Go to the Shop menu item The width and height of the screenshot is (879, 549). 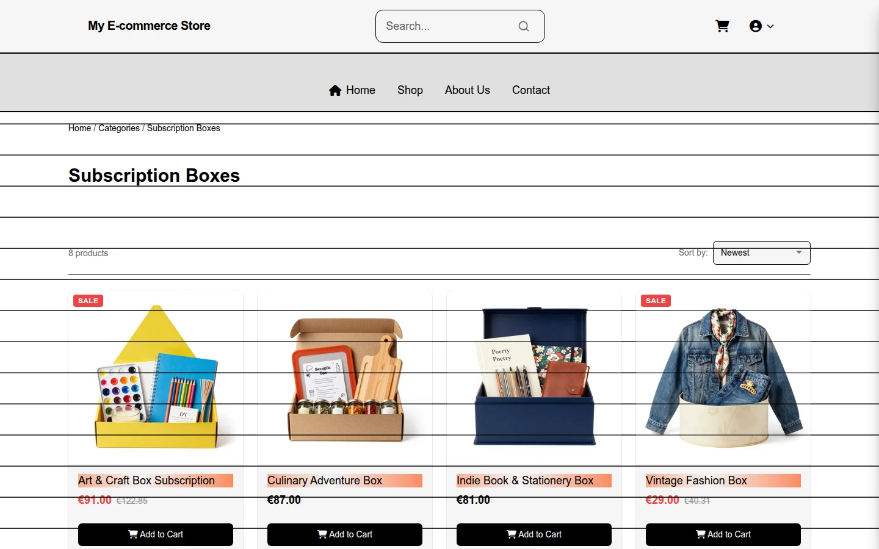(x=410, y=90)
